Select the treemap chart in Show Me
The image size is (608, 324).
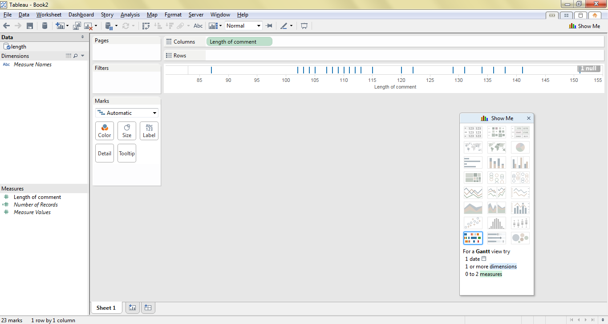pyautogui.click(x=473, y=178)
